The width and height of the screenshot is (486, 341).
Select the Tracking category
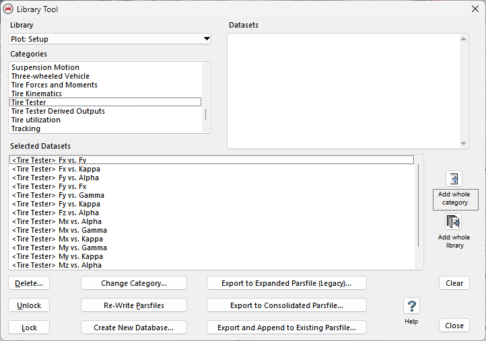point(26,128)
